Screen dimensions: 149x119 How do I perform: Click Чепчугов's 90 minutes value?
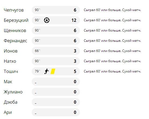tap(38, 10)
